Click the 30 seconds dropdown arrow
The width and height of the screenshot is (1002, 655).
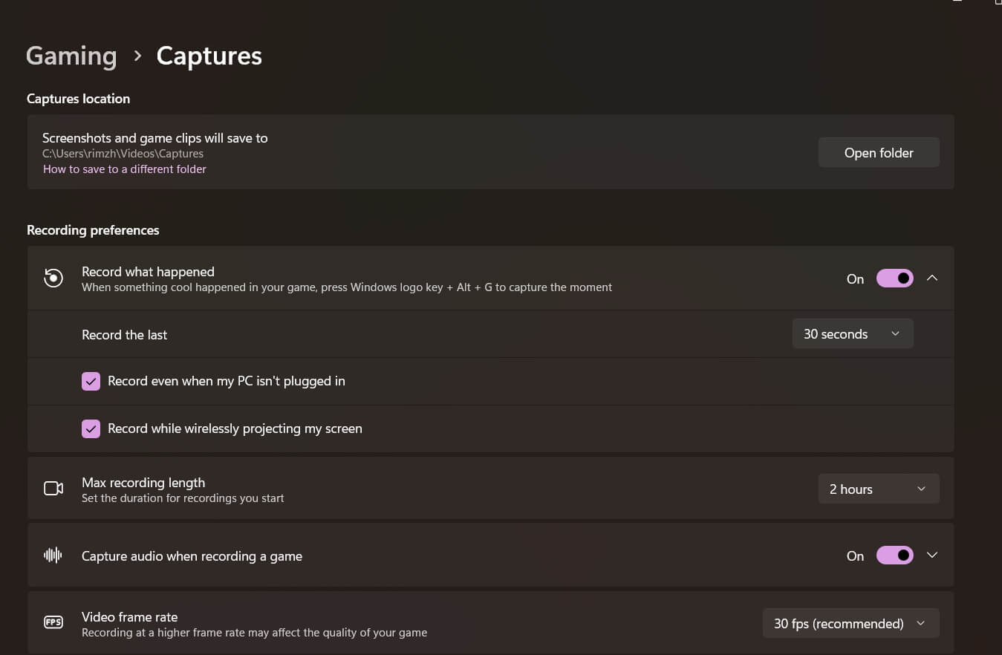click(896, 333)
